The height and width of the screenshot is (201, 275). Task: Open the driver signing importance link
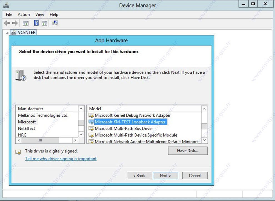pyautogui.click(x=61, y=159)
